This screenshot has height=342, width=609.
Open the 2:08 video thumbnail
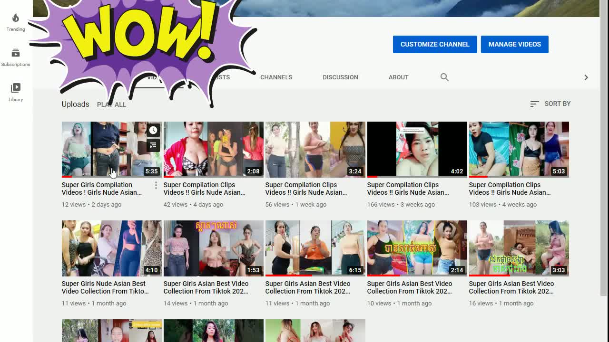click(214, 150)
